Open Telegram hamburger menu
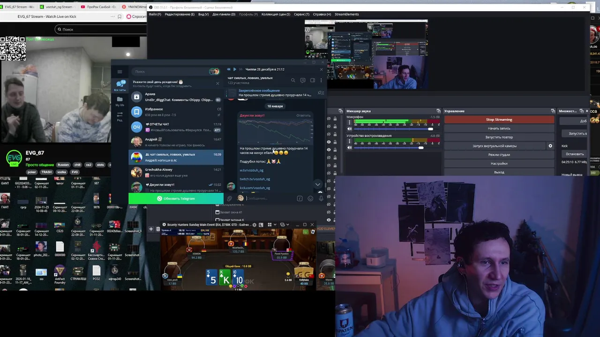 120,72
